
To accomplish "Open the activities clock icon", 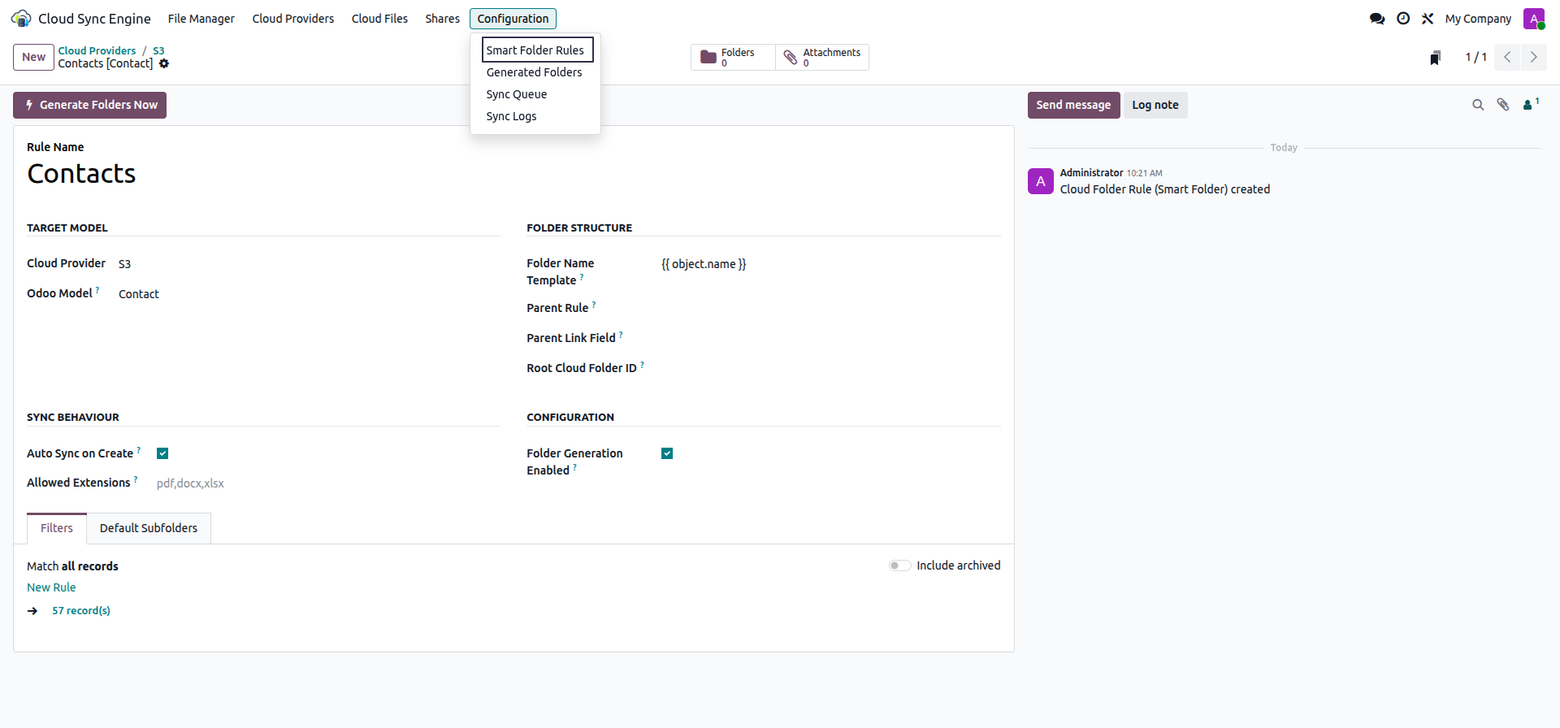I will (x=1403, y=18).
